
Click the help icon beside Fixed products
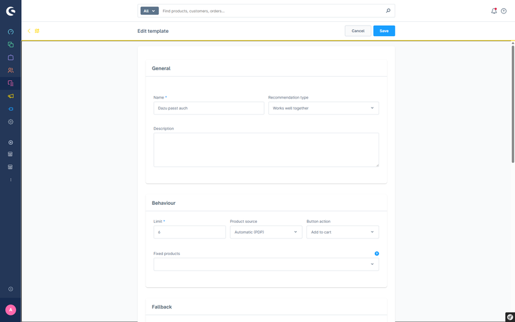377,254
